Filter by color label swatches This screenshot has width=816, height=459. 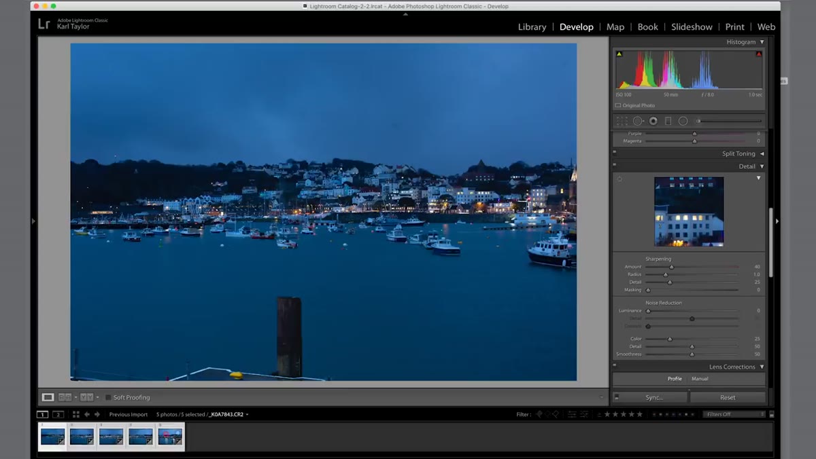tap(673, 414)
